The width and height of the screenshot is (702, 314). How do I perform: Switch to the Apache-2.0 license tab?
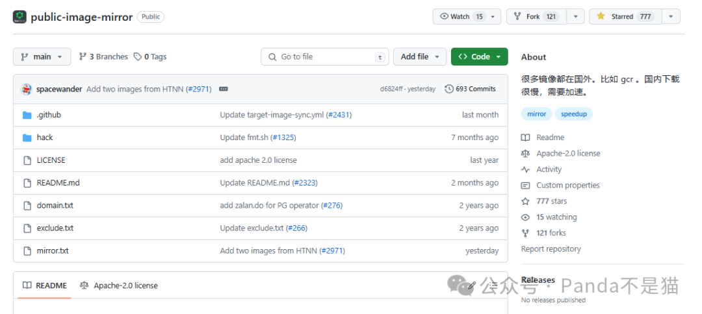tap(119, 285)
